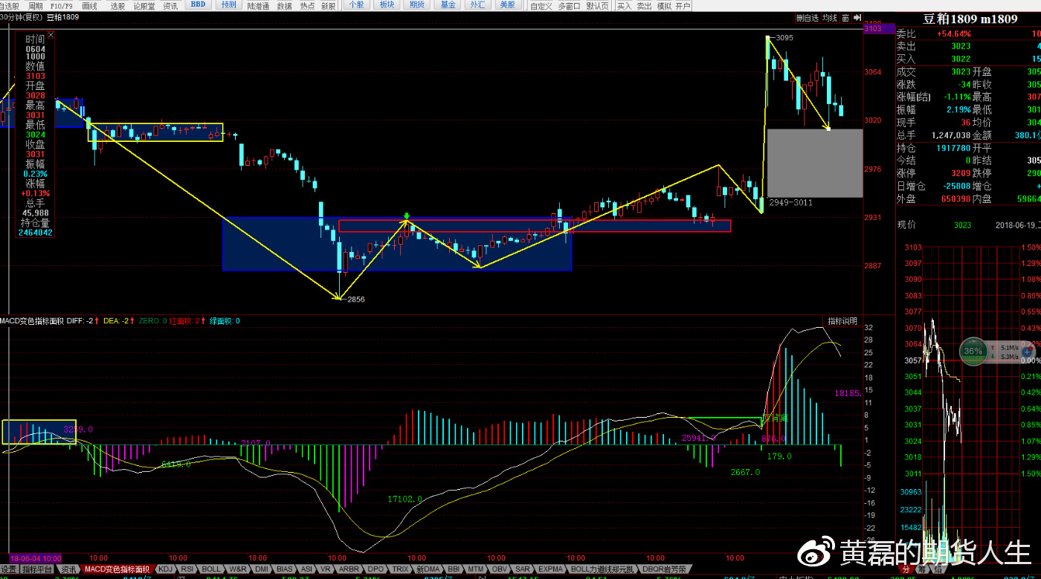Select the OBV indicator tab
Image resolution: width=1041 pixels, height=579 pixels.
tap(500, 569)
